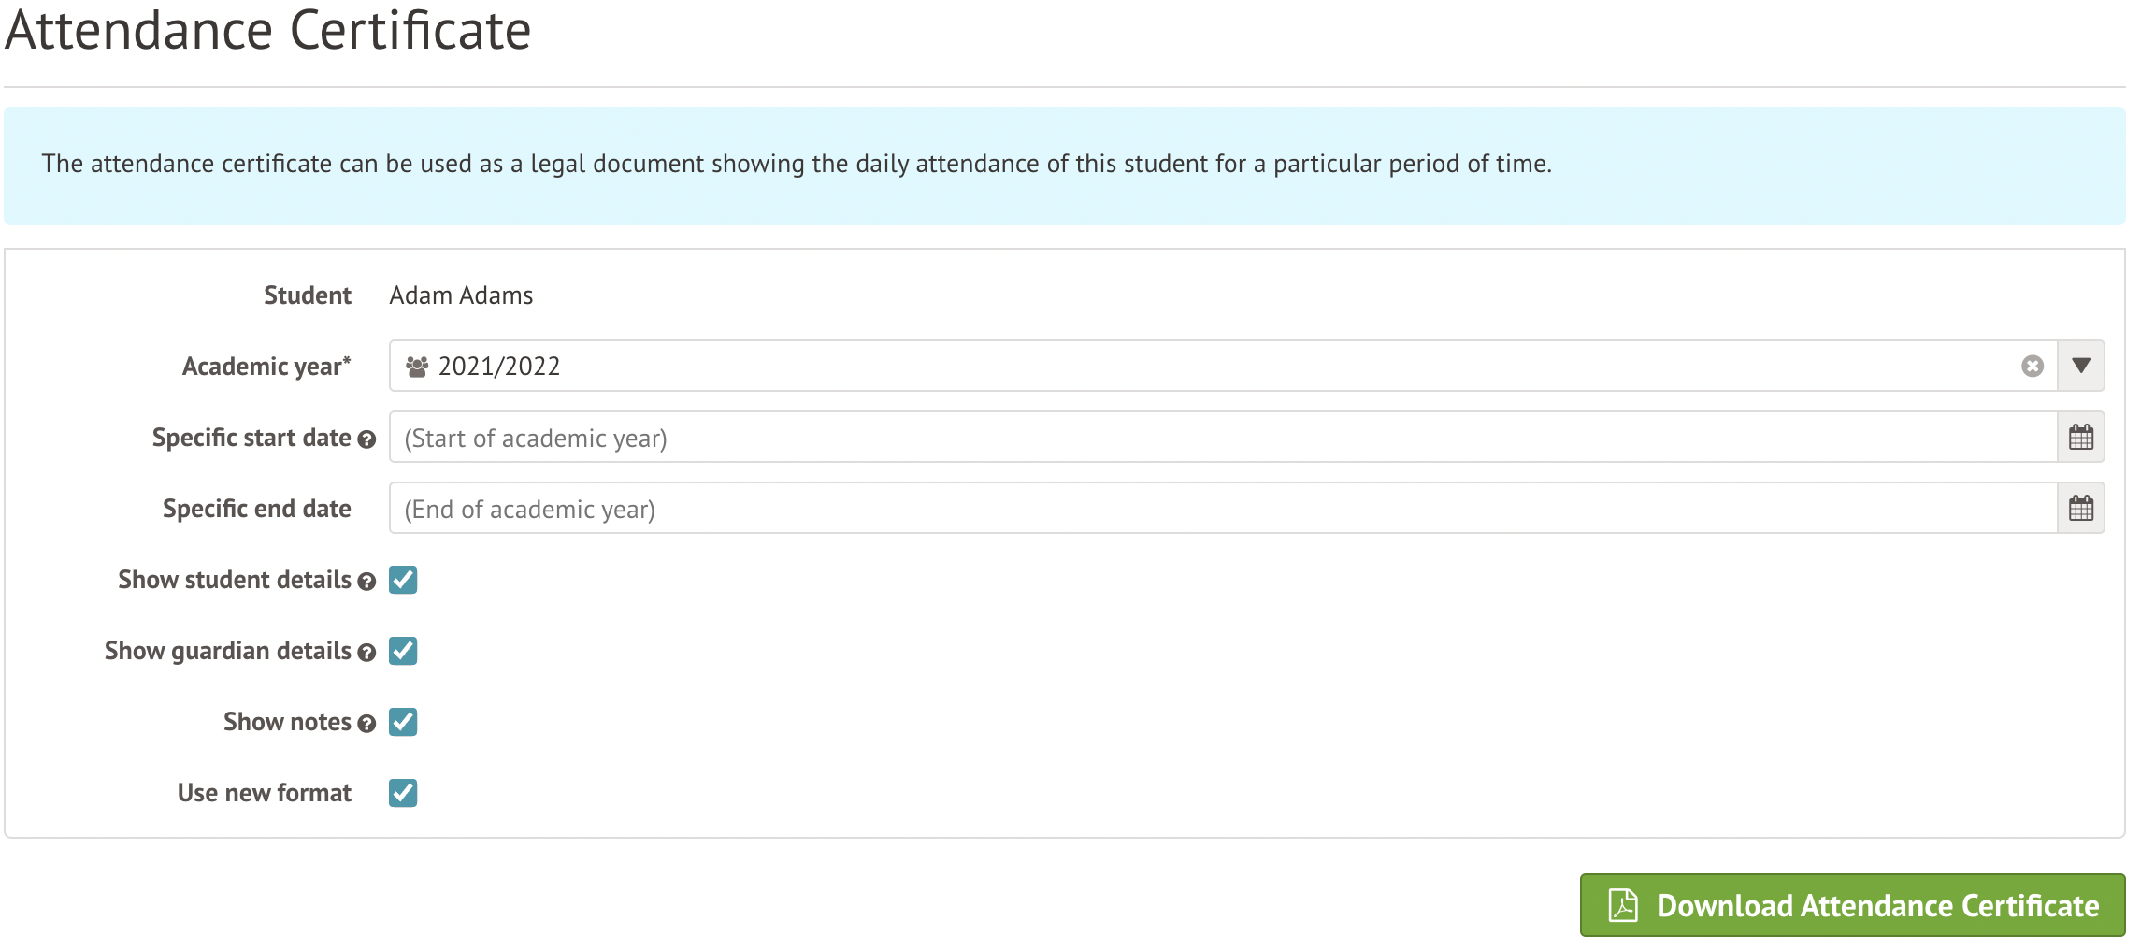2141x950 pixels.
Task: Uncheck Show student details checkbox
Action: (403, 580)
